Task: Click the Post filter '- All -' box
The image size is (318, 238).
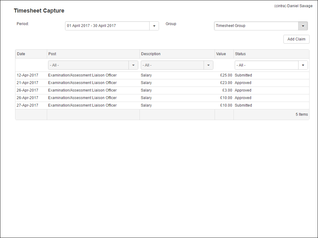Action: click(88, 65)
